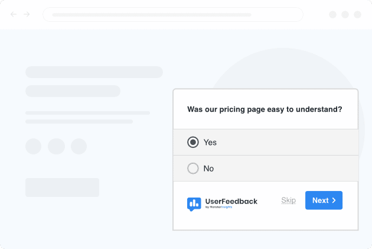
Task: Click the middle gray placeholder circle
Action: tap(56, 146)
